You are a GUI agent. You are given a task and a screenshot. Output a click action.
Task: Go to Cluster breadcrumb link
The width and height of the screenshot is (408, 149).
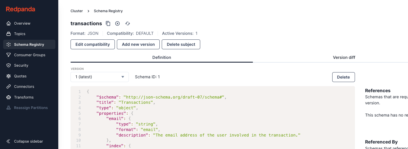(77, 11)
